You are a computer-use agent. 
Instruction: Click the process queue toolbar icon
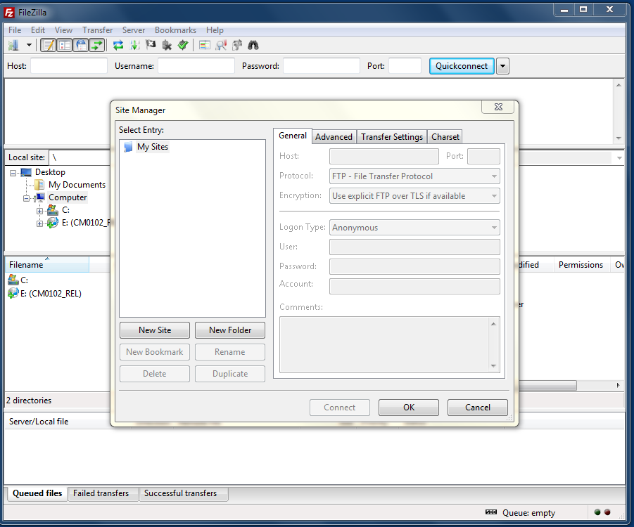point(134,45)
